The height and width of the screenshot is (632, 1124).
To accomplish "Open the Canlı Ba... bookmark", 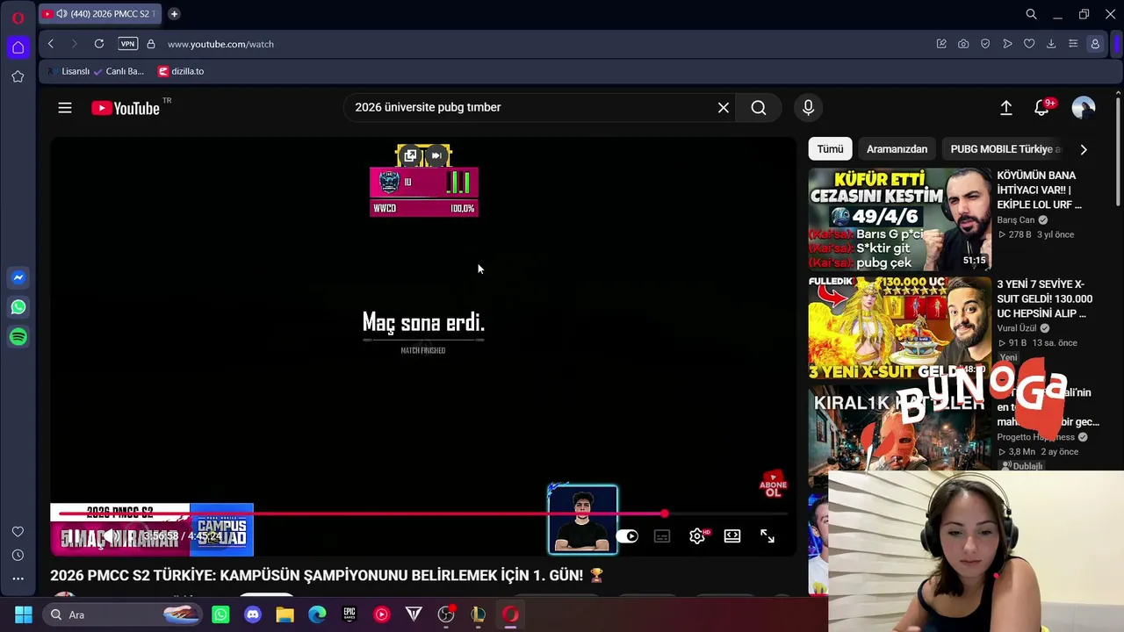I will pos(118,71).
